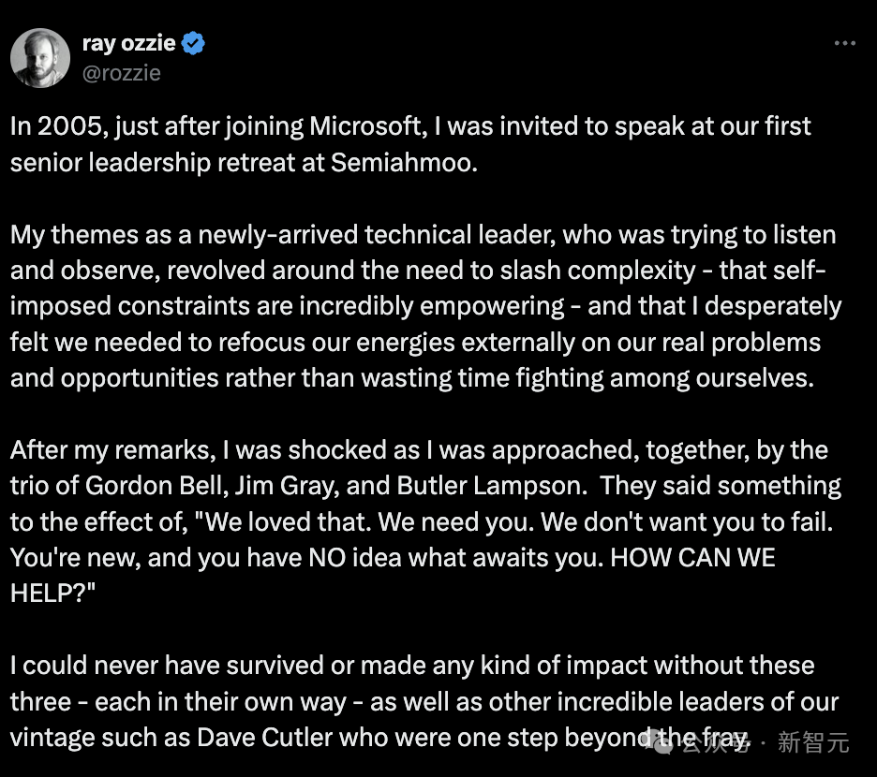Click ray ozzie's profile avatar

40,58
